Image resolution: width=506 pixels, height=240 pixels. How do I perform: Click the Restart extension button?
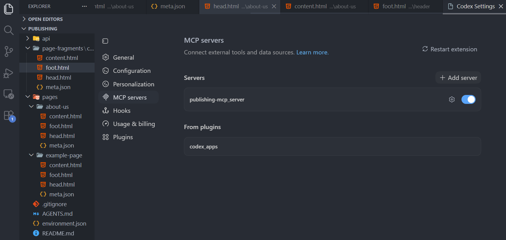coord(450,49)
